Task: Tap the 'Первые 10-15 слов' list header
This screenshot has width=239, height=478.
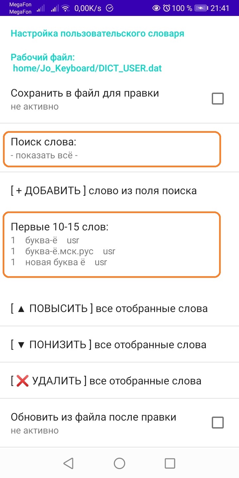Action: [60, 227]
